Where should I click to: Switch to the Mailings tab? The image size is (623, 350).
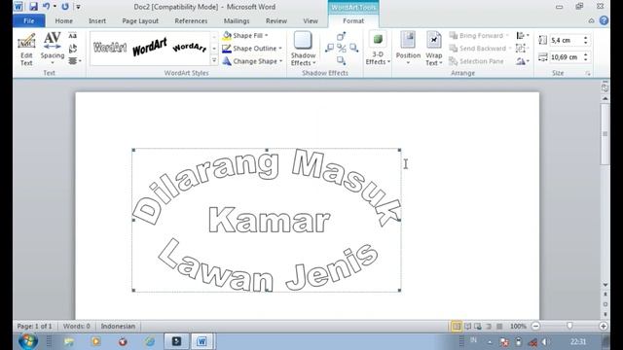237,21
